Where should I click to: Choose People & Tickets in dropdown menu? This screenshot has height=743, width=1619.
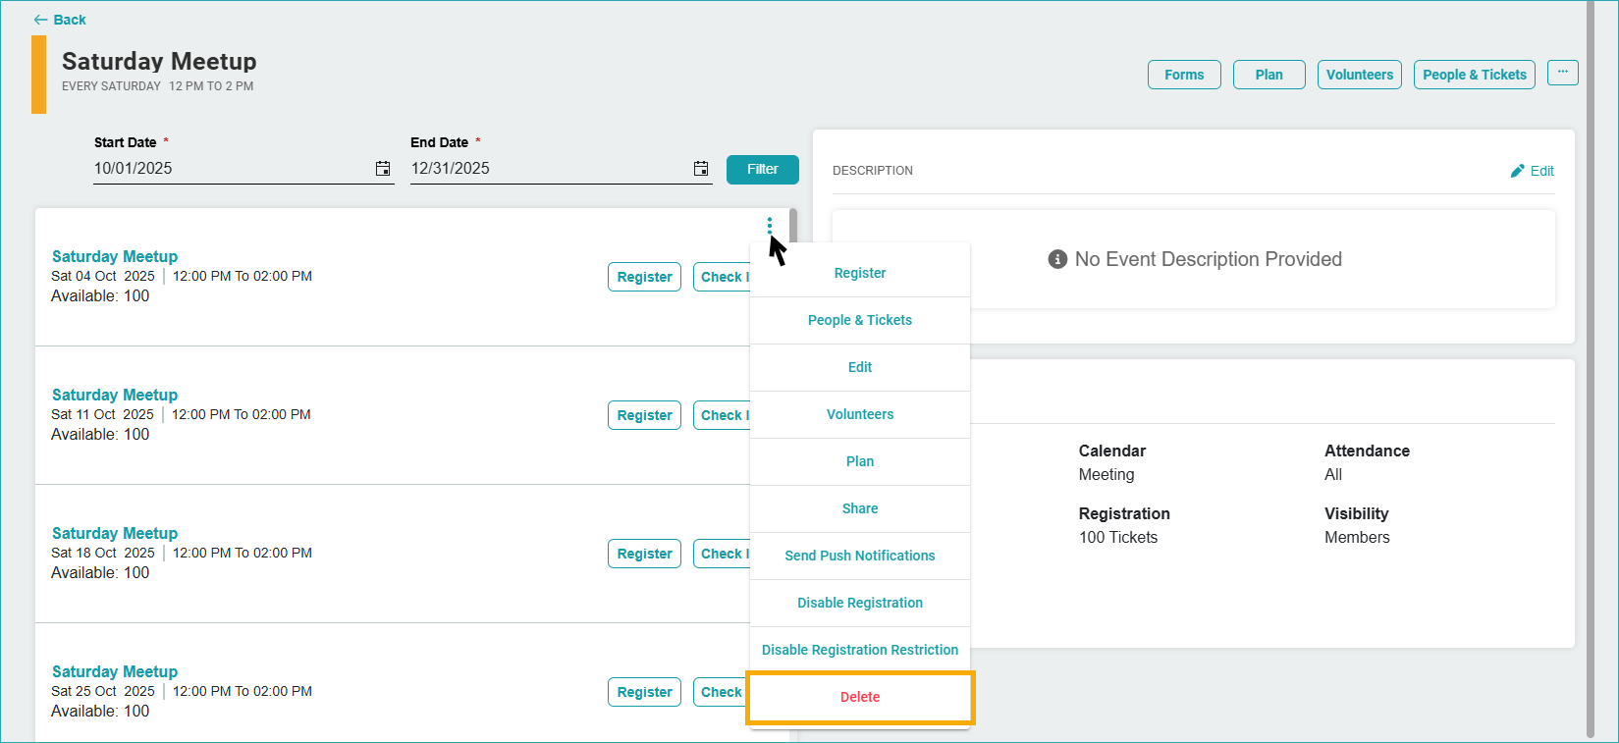pyautogui.click(x=860, y=320)
